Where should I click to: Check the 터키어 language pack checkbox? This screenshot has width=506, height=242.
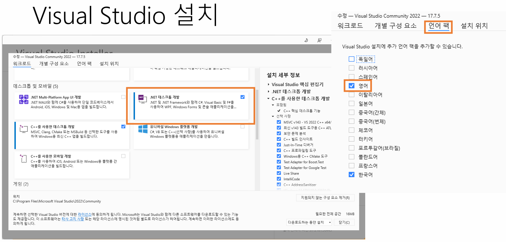pyautogui.click(x=352, y=139)
